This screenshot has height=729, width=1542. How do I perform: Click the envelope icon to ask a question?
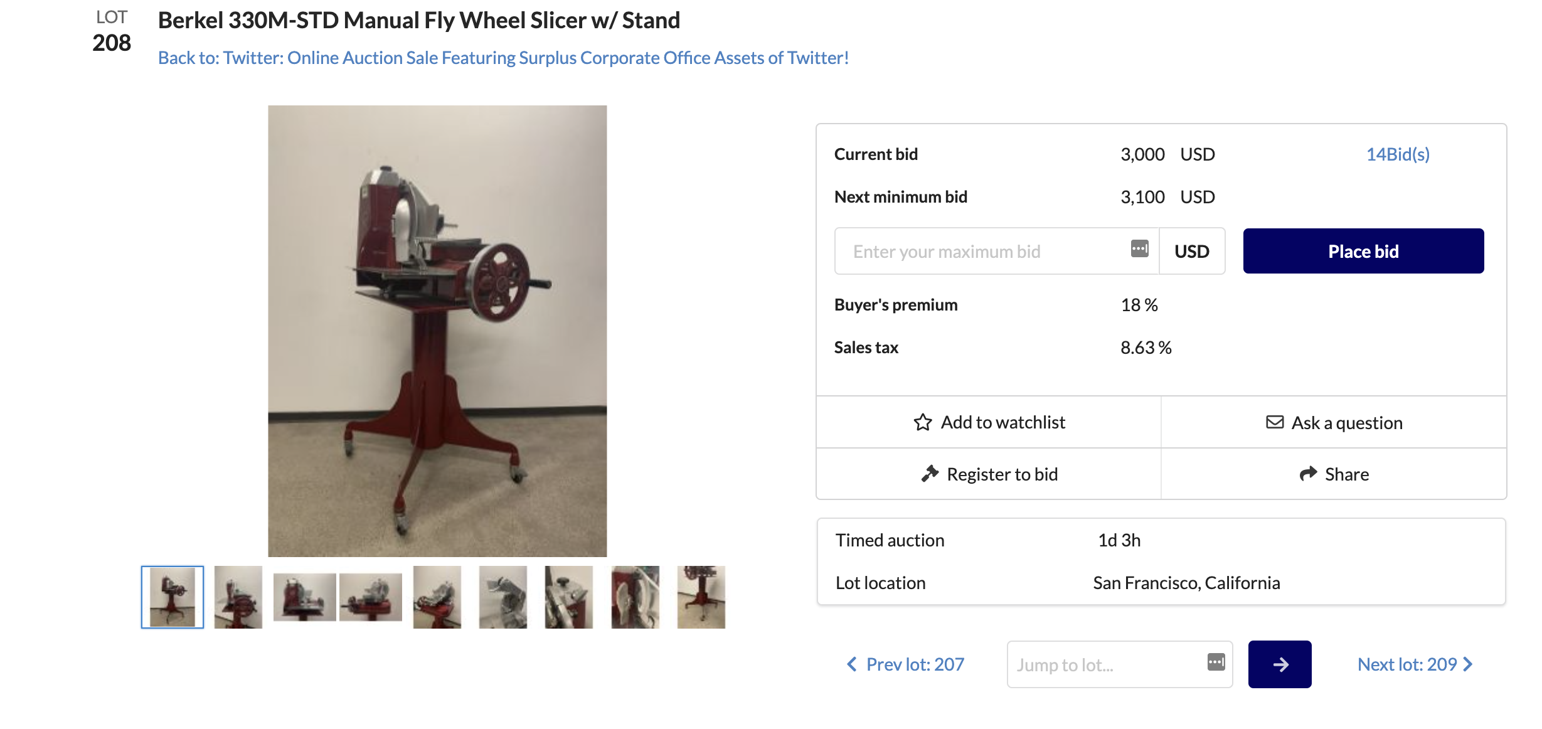pos(1274,422)
